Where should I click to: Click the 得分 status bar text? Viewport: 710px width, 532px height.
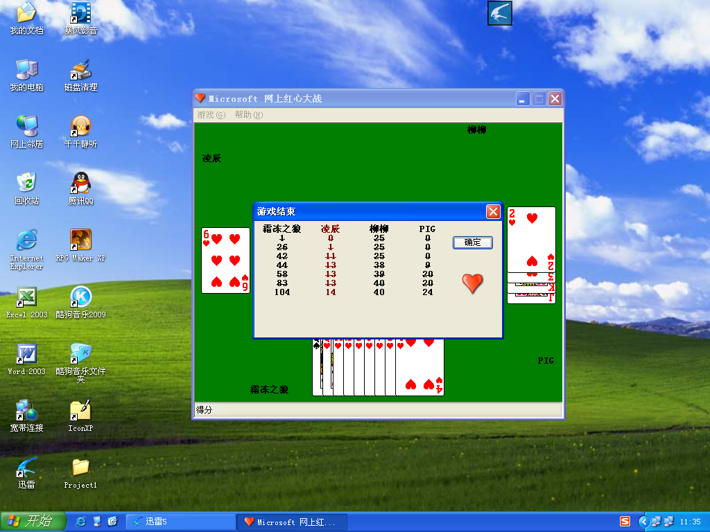click(204, 410)
